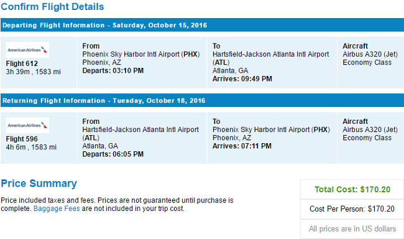Screen dimensions: 404x239
Task: Click the Flight 612 label
Action: pos(22,63)
